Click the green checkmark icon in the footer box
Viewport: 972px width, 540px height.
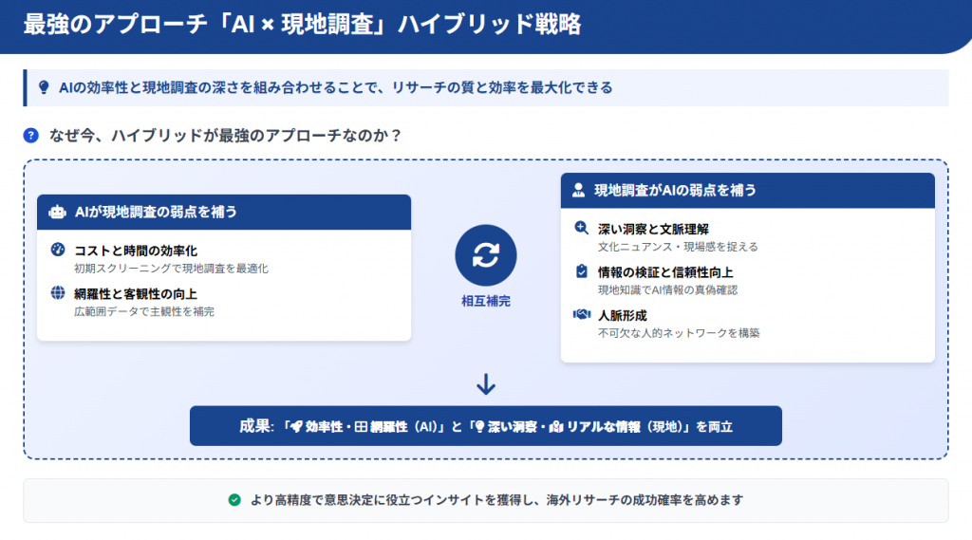point(234,500)
